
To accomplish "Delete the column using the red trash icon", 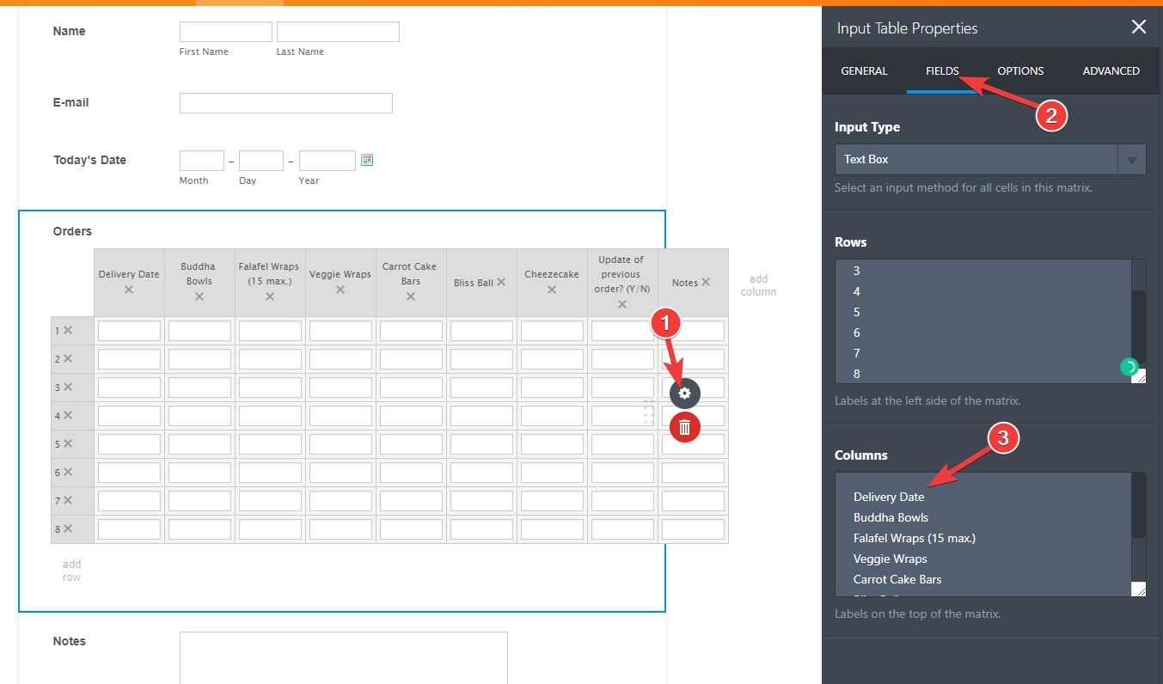I will [x=684, y=427].
